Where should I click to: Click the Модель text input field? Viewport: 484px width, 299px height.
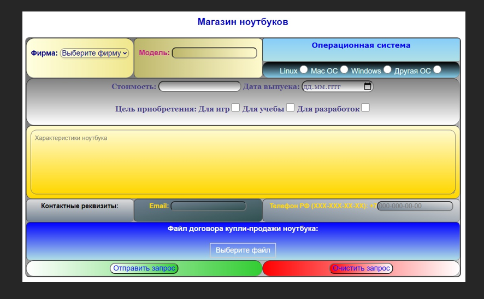tap(214, 53)
